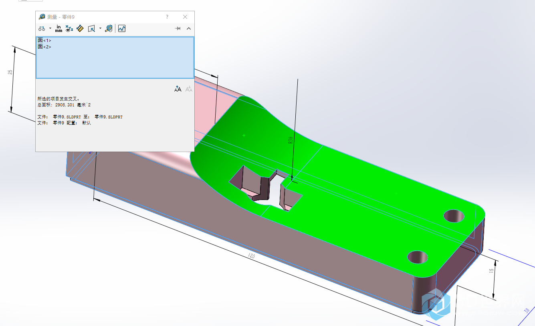
Task: Open the arc/circle measurement dropdown arrow
Action: (50, 28)
